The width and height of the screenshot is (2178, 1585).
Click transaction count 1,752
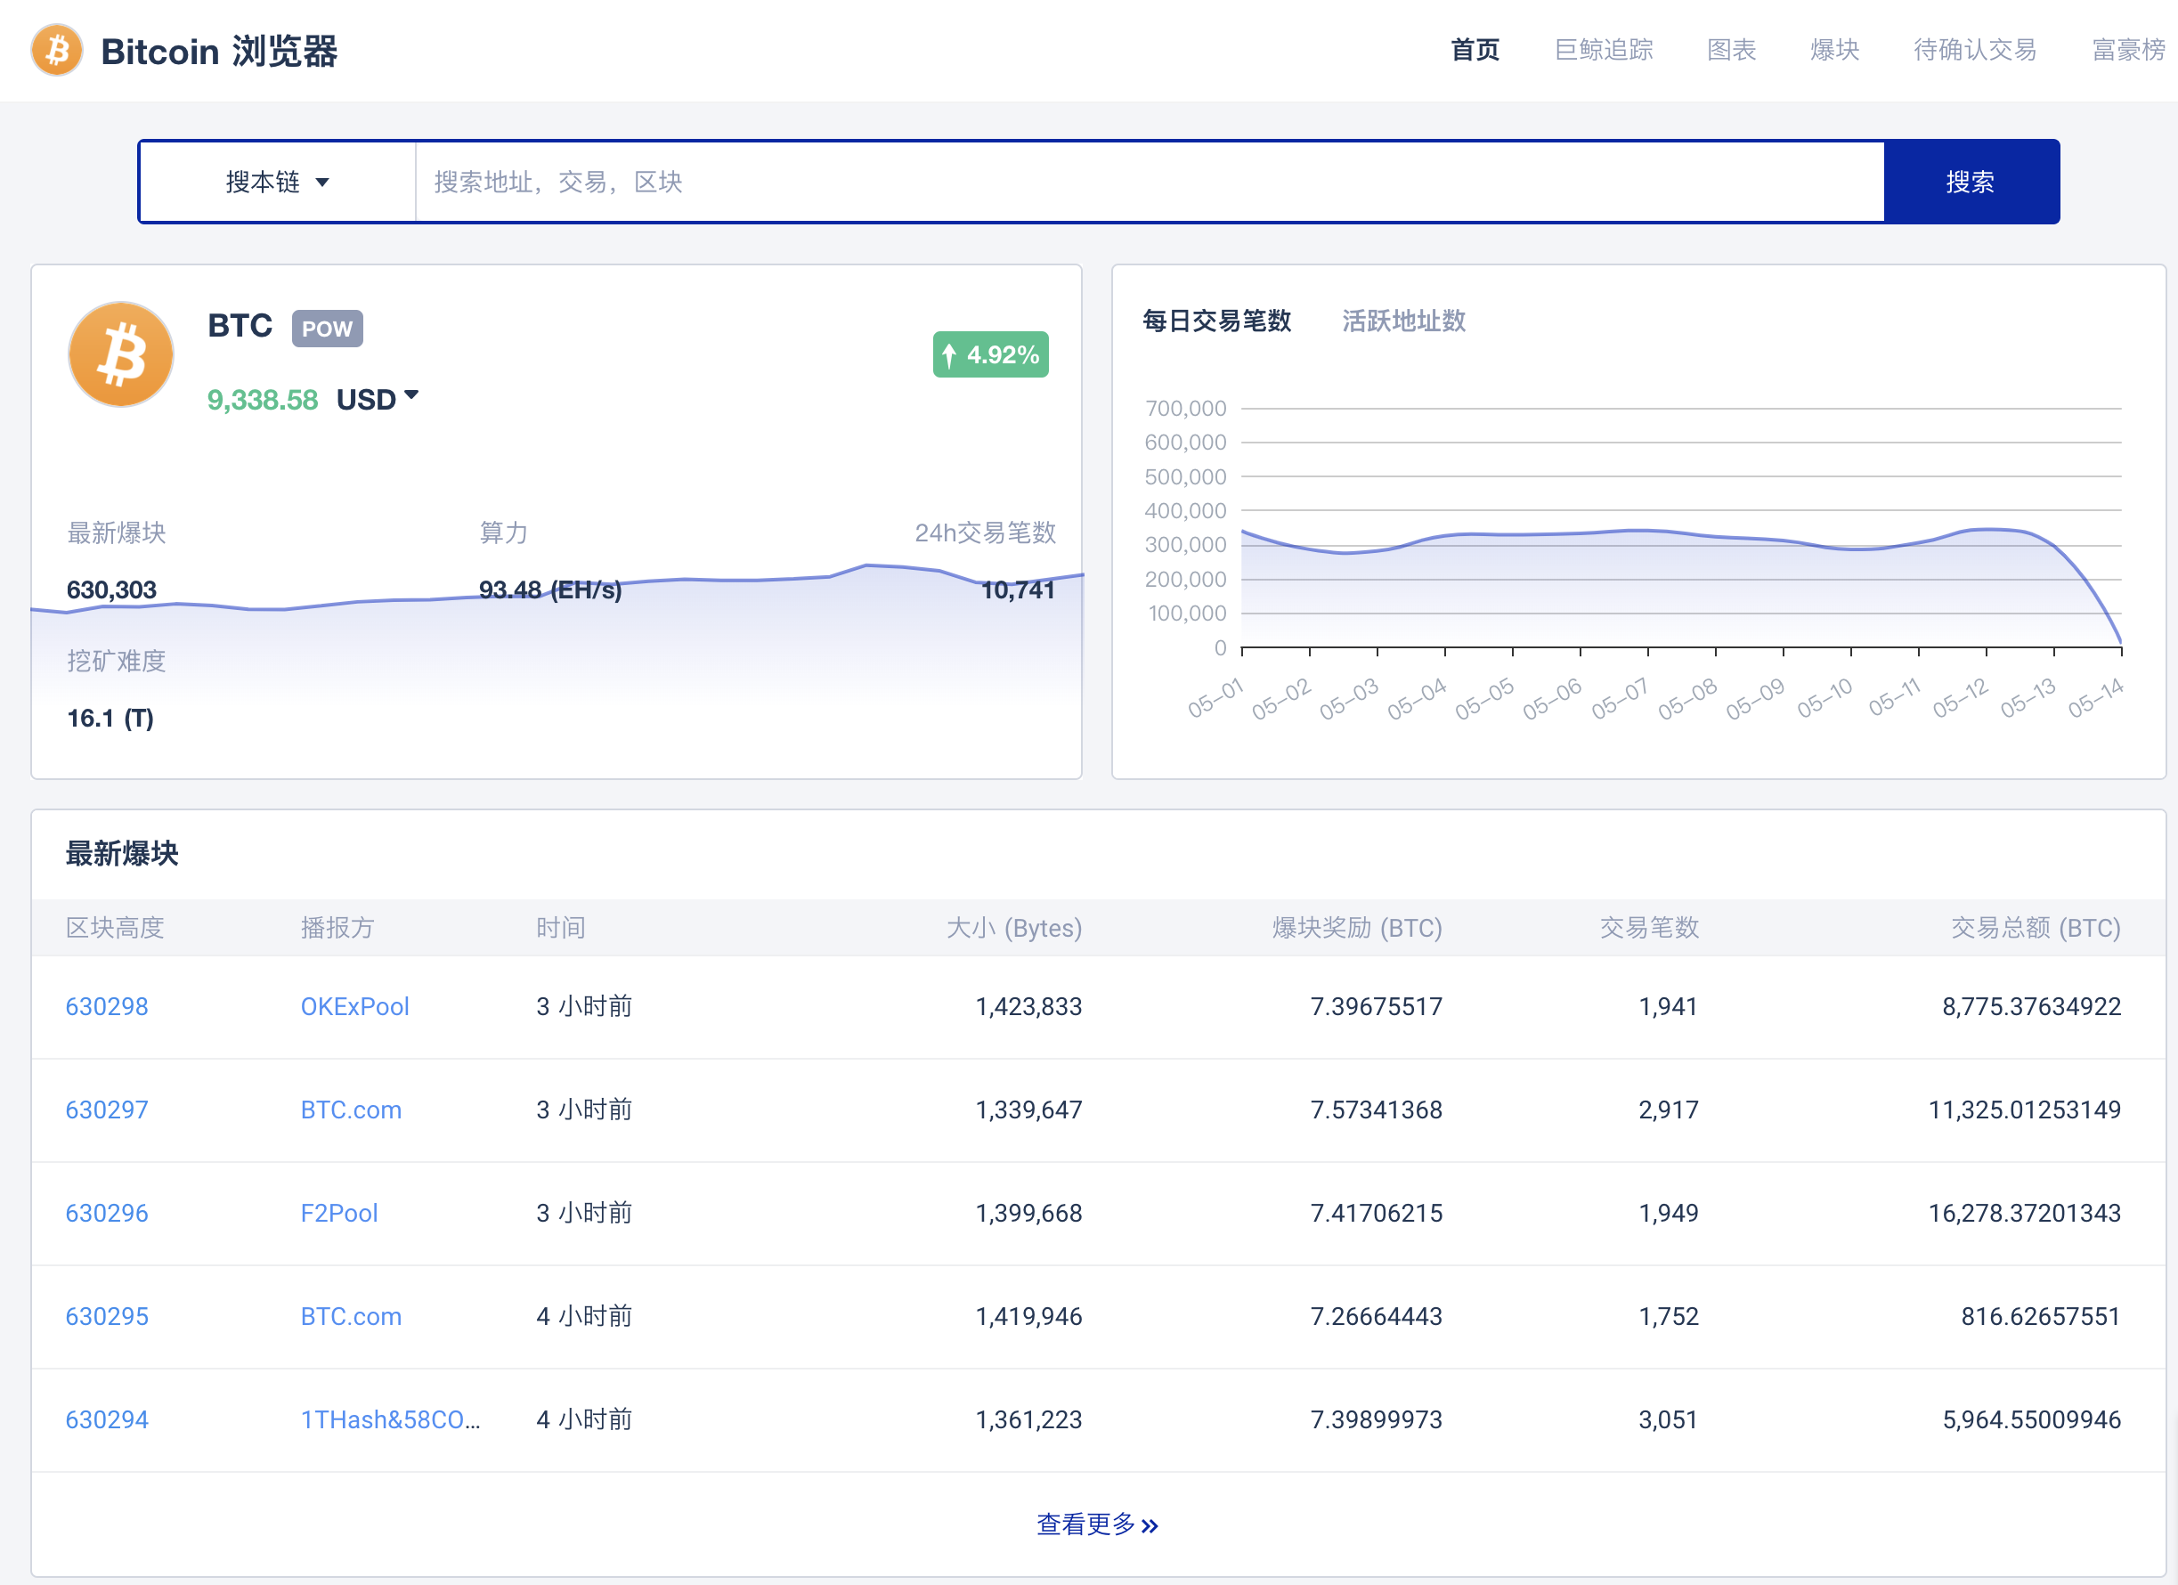pyautogui.click(x=1668, y=1316)
